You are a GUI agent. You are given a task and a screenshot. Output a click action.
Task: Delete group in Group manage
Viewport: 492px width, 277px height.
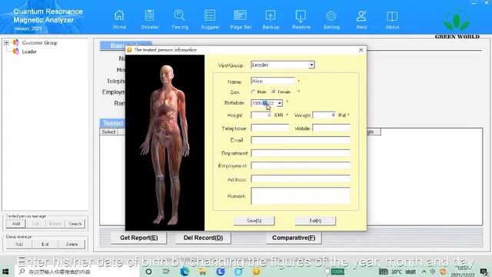(x=71, y=244)
